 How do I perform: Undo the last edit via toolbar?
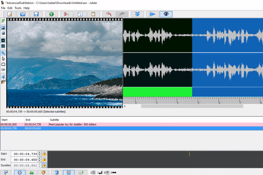(109, 14)
